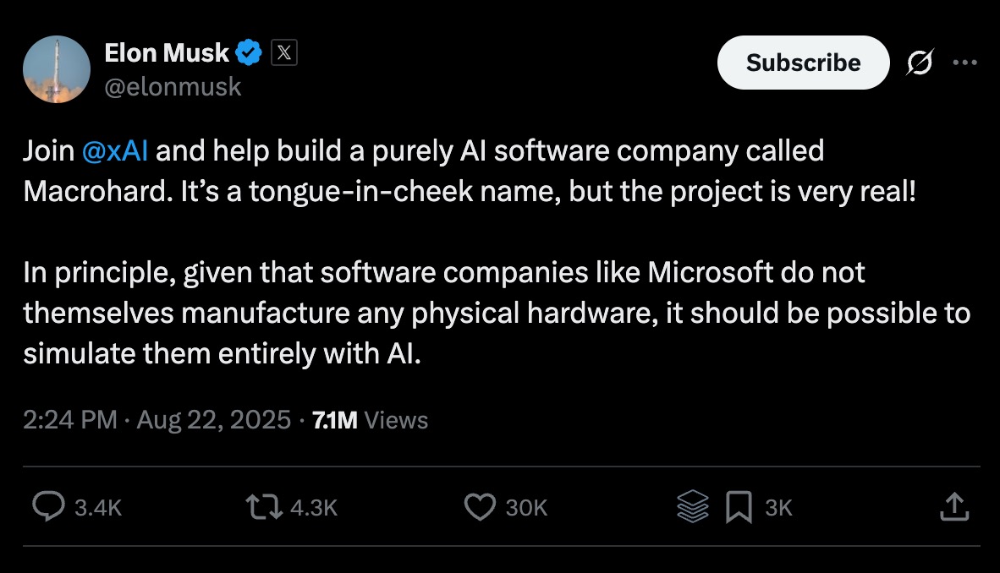Bookmark the post with the bookmark icon
Screen dimensions: 1000x573
click(x=739, y=507)
